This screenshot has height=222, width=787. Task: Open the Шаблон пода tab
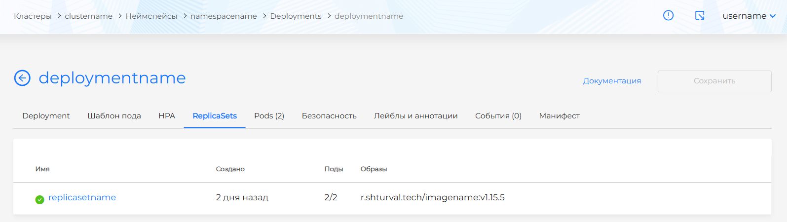click(x=114, y=116)
